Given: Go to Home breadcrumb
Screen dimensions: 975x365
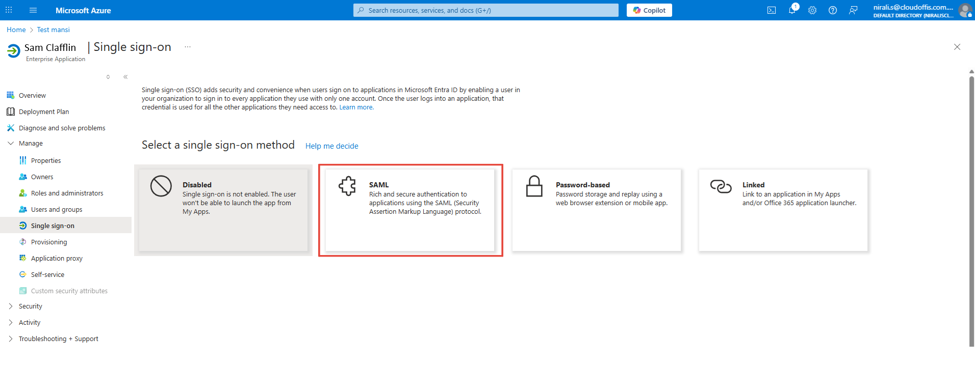Looking at the screenshot, I should tap(16, 30).
